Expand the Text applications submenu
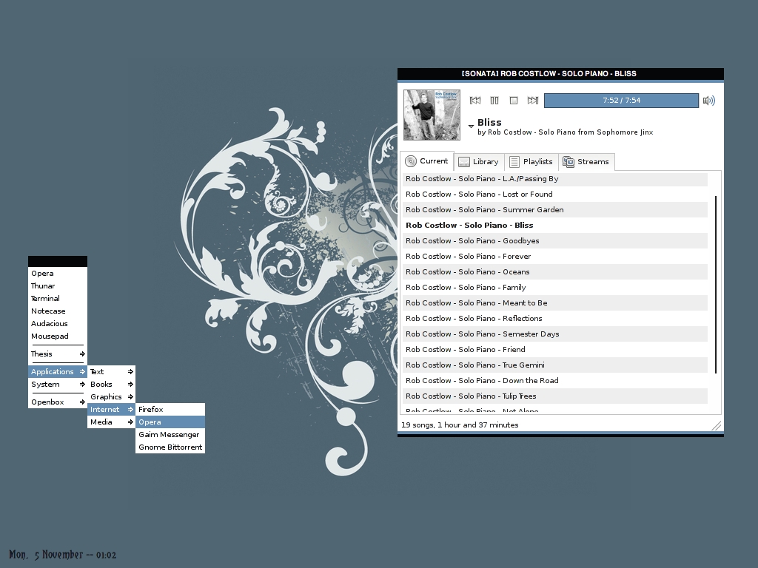758x568 pixels. click(111, 371)
